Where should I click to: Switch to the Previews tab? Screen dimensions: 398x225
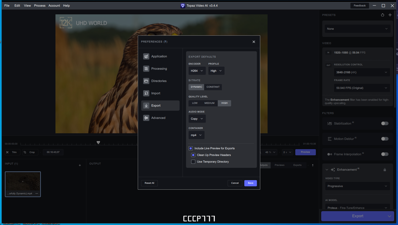click(279, 165)
